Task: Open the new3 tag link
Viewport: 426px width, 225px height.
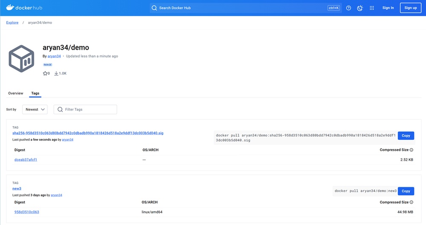Action: [17, 189]
